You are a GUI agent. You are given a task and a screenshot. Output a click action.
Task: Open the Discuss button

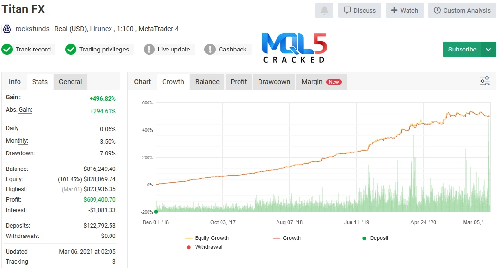pyautogui.click(x=360, y=11)
